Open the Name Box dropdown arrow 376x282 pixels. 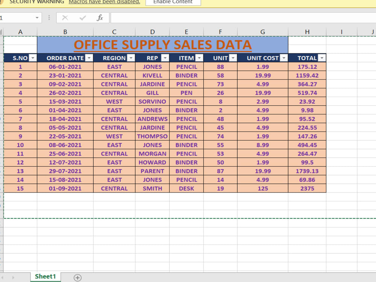point(37,18)
